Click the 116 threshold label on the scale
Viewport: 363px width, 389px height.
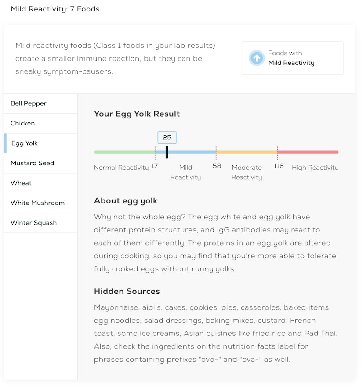(279, 166)
